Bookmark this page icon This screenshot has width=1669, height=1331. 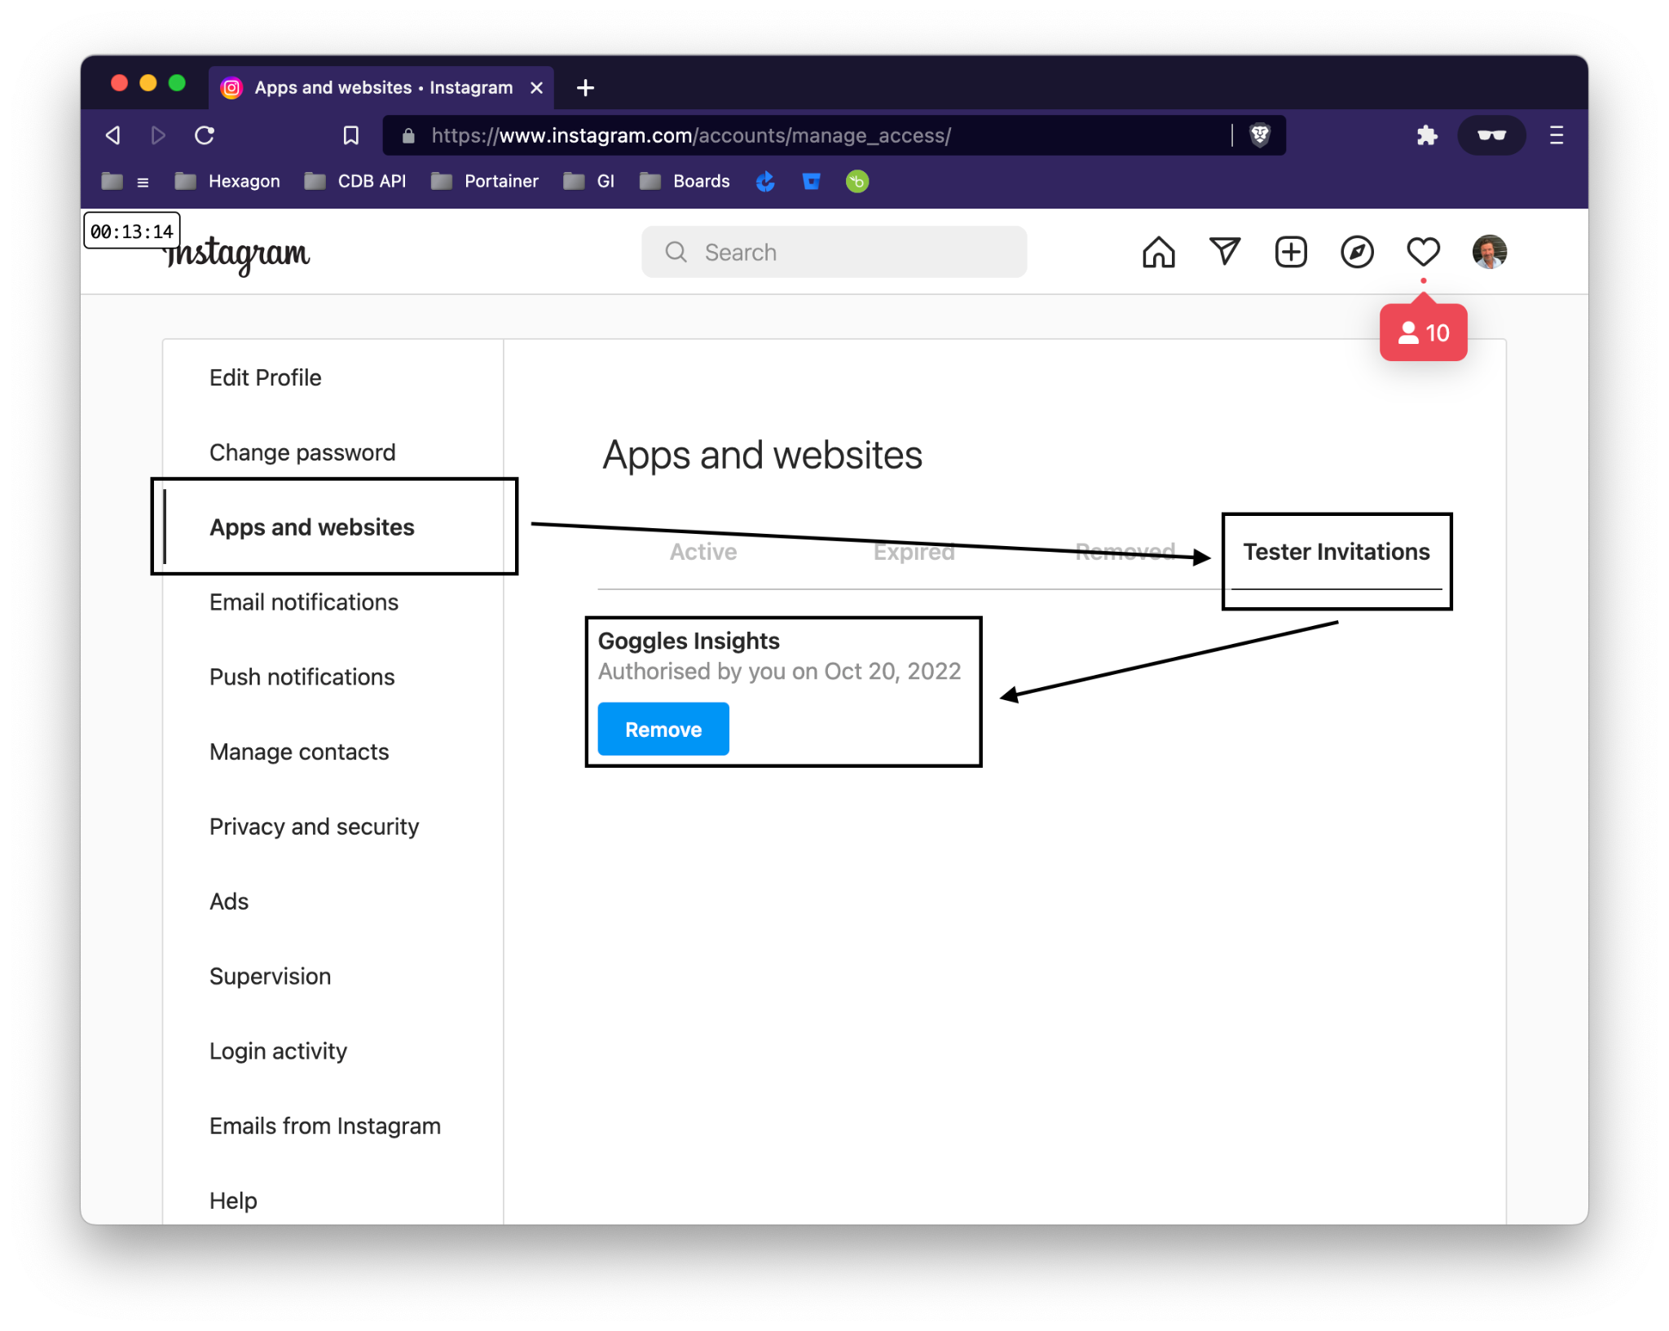350,135
